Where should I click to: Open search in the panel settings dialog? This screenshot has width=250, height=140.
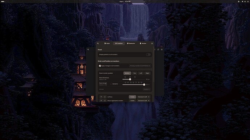point(98,43)
